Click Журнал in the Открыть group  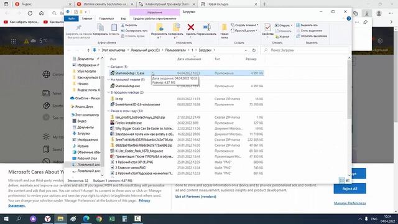pos(282,37)
